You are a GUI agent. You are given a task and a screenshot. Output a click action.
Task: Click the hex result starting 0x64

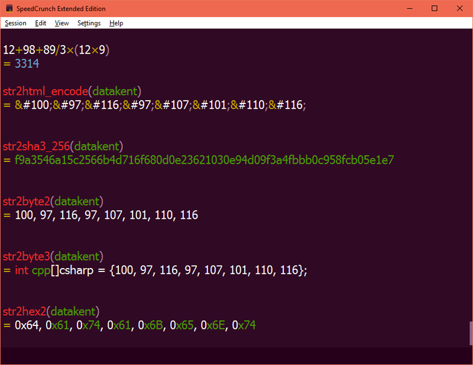pyautogui.click(x=135, y=325)
